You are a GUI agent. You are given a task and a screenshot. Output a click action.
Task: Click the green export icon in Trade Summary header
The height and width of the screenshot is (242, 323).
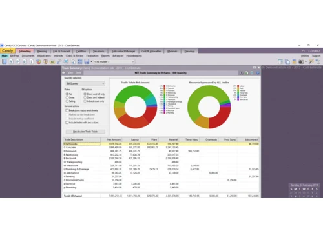click(x=247, y=73)
